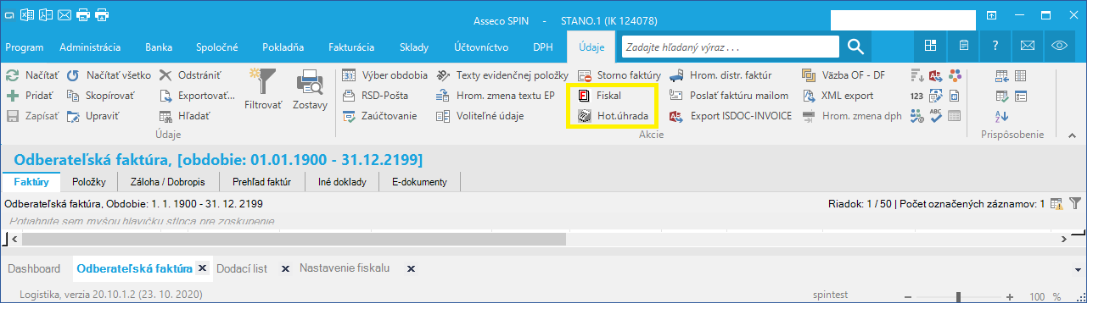The image size is (1093, 309).
Task: Click the tiles layout icon in header
Action: (x=930, y=47)
